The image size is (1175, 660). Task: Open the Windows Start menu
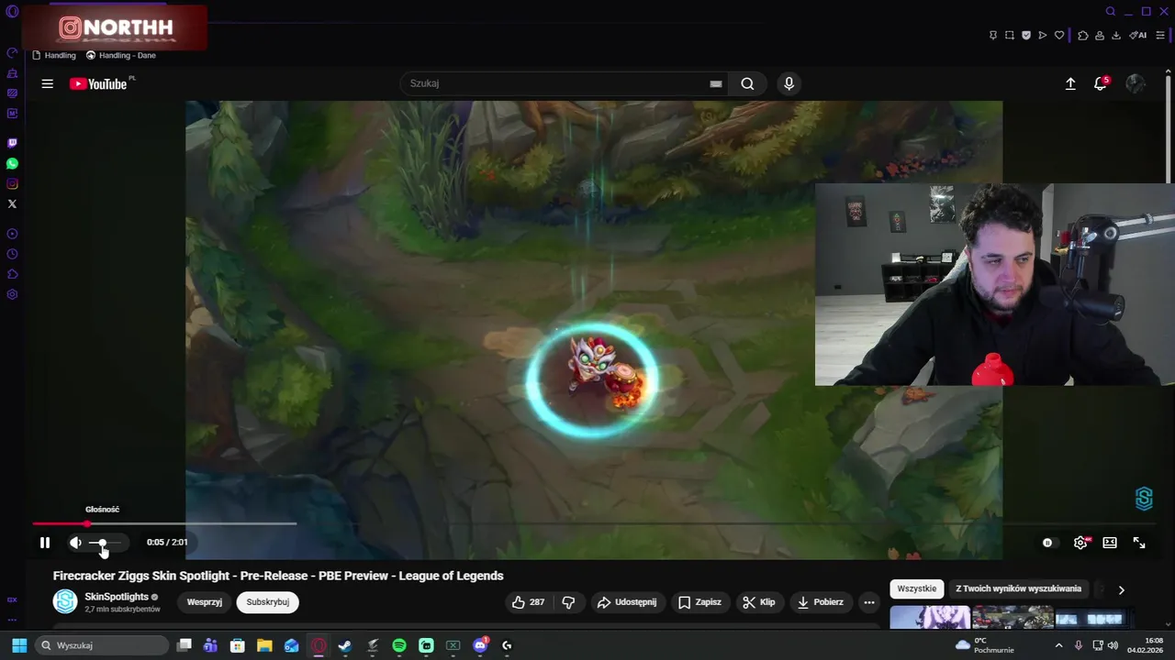click(19, 645)
